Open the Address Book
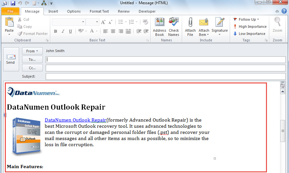 (x=160, y=27)
